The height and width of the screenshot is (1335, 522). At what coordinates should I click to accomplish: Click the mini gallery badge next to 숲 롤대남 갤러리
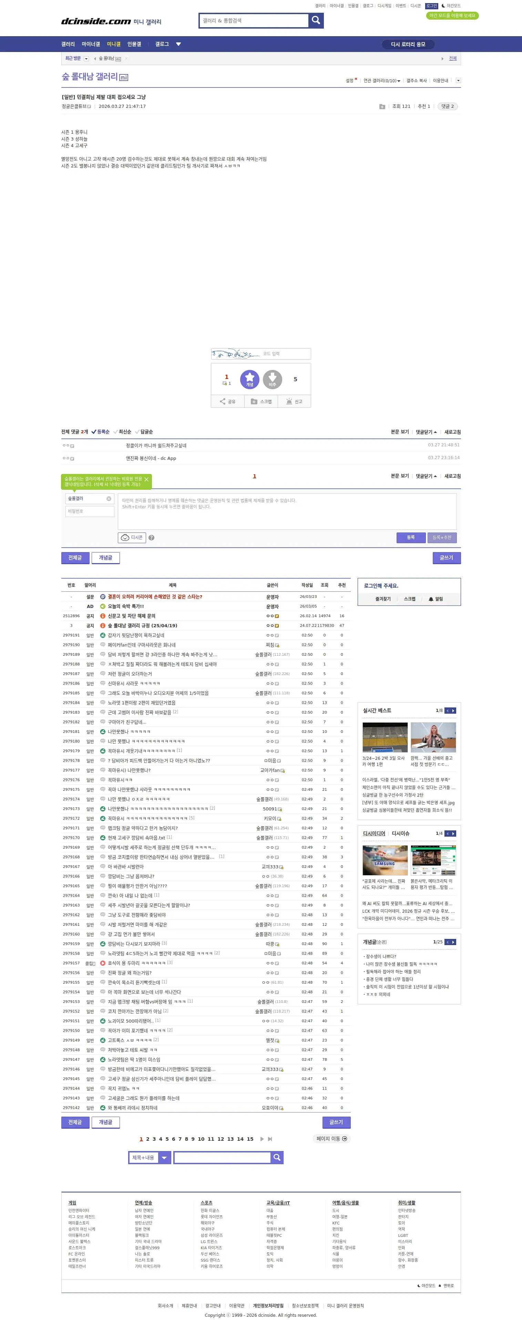(x=124, y=77)
